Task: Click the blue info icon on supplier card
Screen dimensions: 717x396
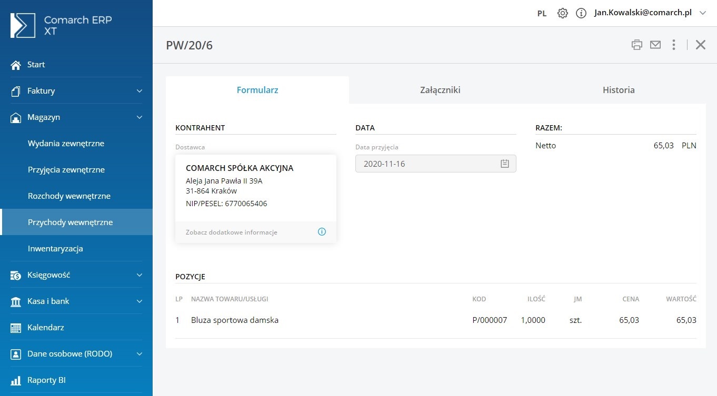Action: click(322, 232)
